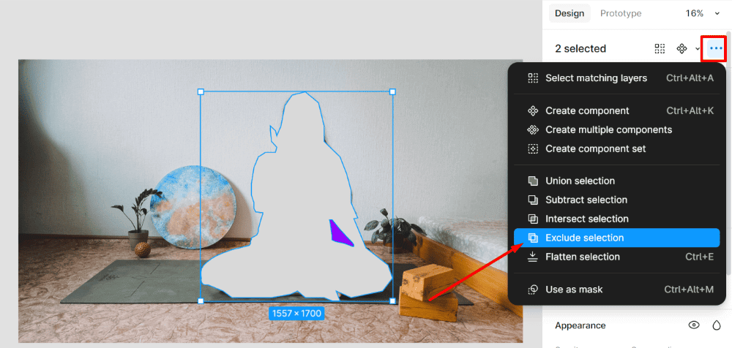Open the 16% zoom dropdown
This screenshot has width=732, height=348.
702,14
